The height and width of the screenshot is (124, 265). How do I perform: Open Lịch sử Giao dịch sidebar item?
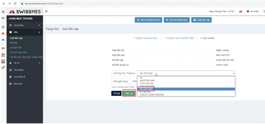coord(19,52)
